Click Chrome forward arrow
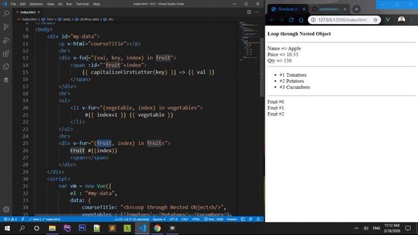Screen dimensions: 418x235 point(281,20)
